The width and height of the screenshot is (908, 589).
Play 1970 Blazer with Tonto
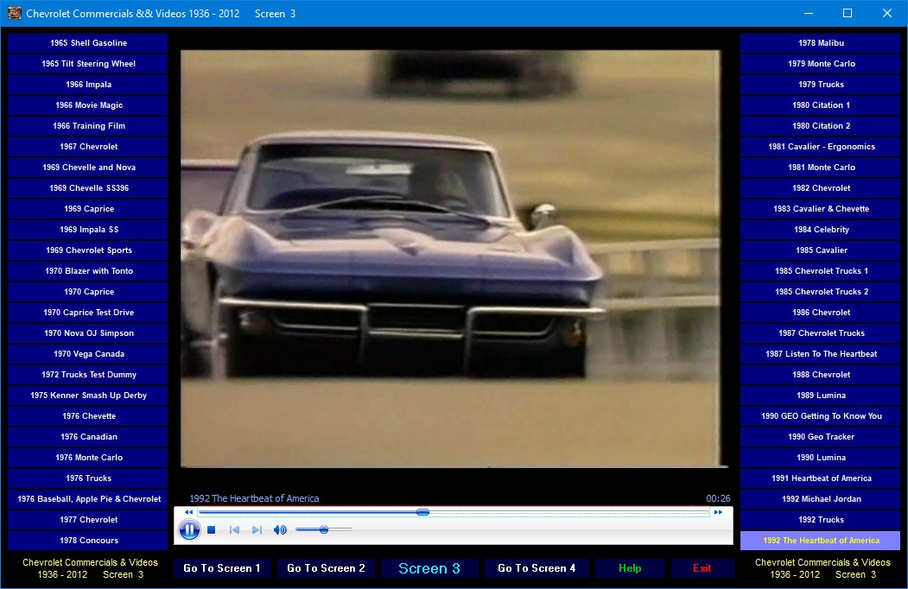point(89,271)
